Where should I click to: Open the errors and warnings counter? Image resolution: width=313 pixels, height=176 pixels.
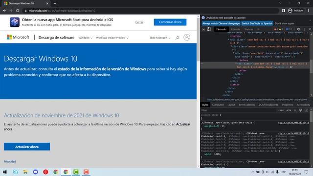[278, 29]
